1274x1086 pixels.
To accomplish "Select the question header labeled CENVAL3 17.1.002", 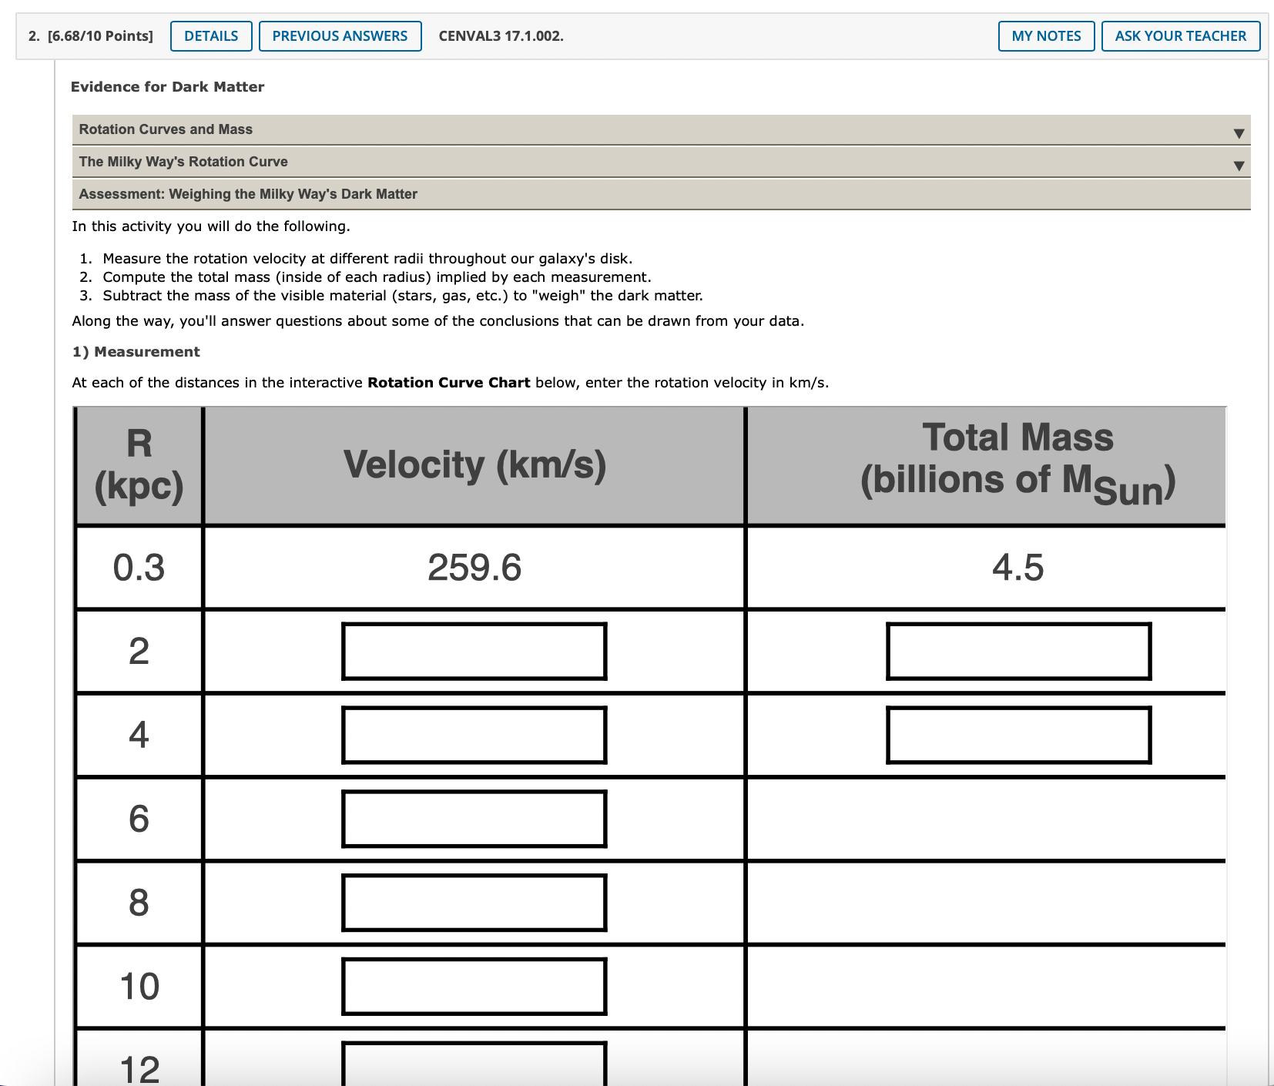I will pyautogui.click(x=500, y=35).
